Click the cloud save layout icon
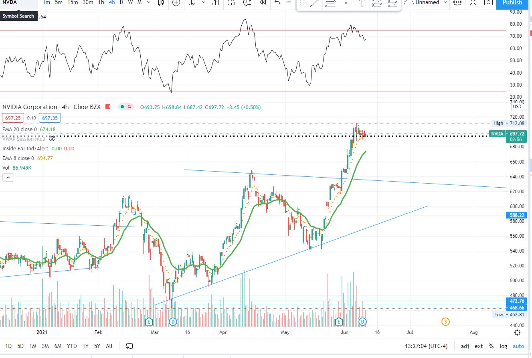Viewport: 532px width, 358px height. 408,2
